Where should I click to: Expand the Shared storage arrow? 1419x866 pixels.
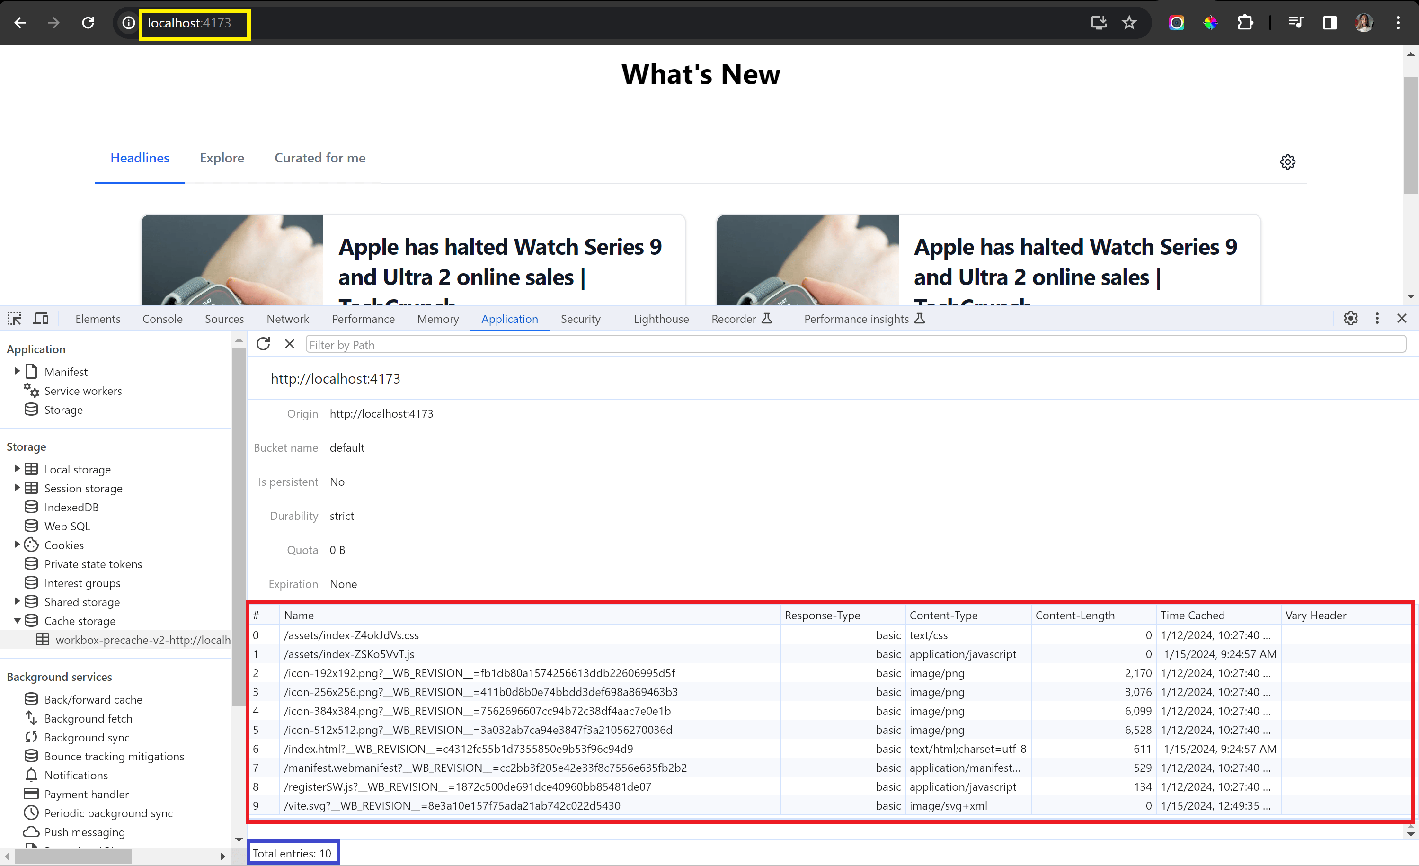(18, 601)
